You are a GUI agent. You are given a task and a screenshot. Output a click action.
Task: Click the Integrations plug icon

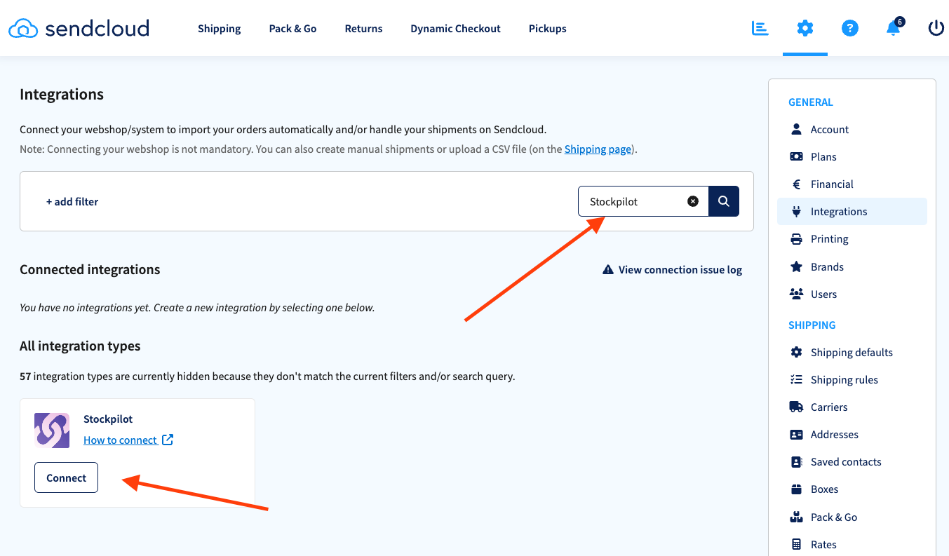(x=796, y=211)
